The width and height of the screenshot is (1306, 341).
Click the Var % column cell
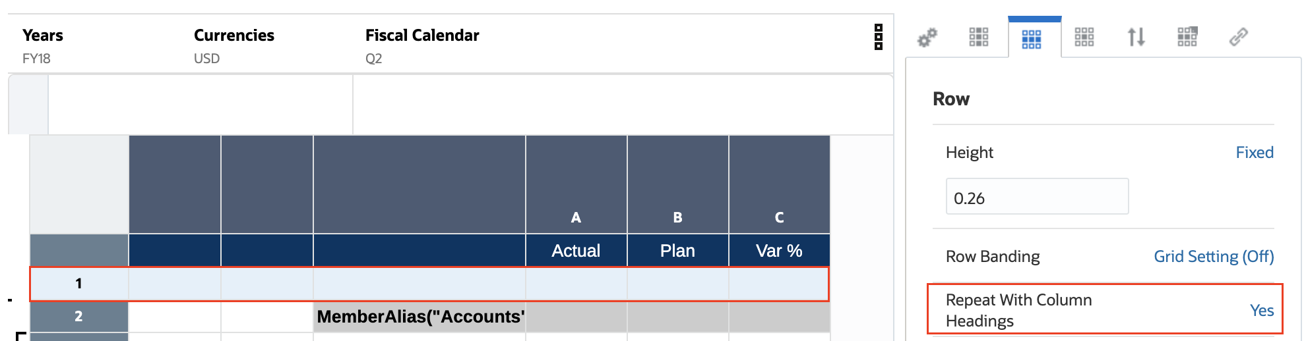point(779,251)
